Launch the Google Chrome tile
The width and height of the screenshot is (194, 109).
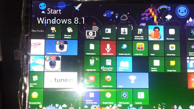(x=108, y=97)
